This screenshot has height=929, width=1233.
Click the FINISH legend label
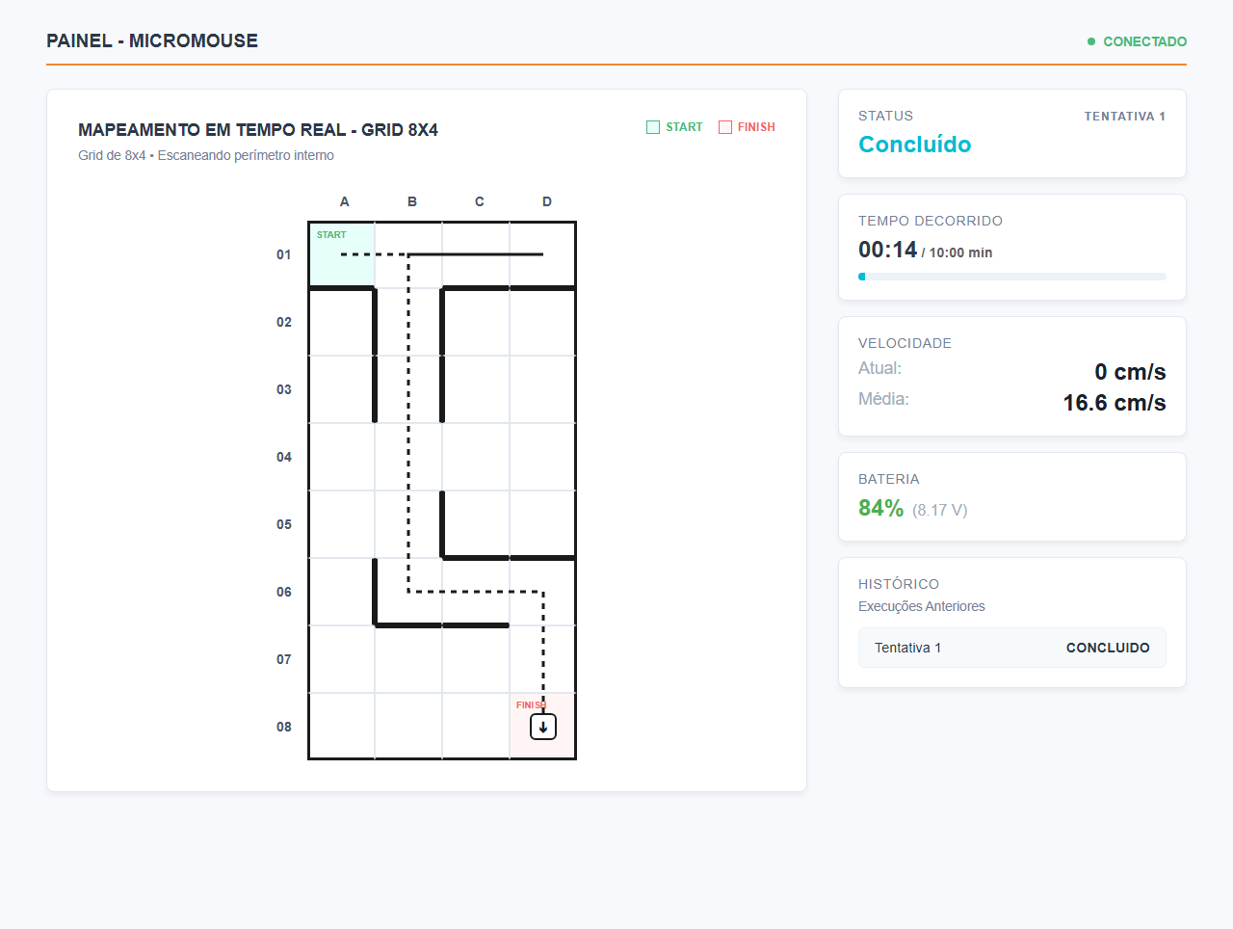click(756, 127)
